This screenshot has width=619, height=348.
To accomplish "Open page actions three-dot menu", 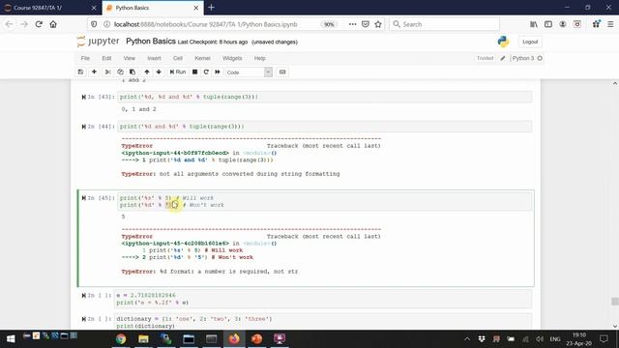I will click(x=352, y=24).
